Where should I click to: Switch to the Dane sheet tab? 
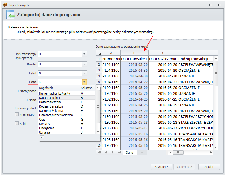coord(130,152)
